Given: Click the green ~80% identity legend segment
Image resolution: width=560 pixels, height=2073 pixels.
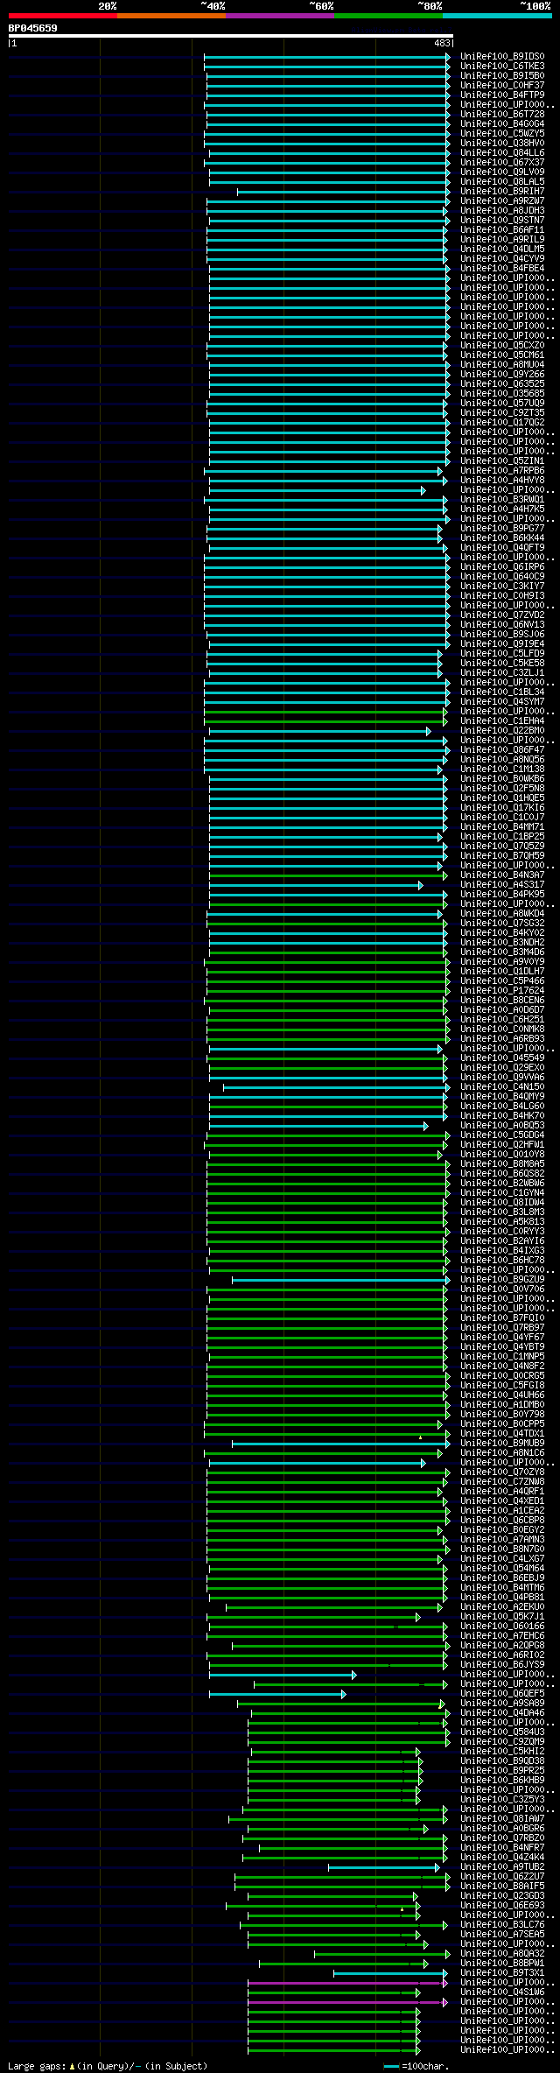Looking at the screenshot, I should click(388, 16).
